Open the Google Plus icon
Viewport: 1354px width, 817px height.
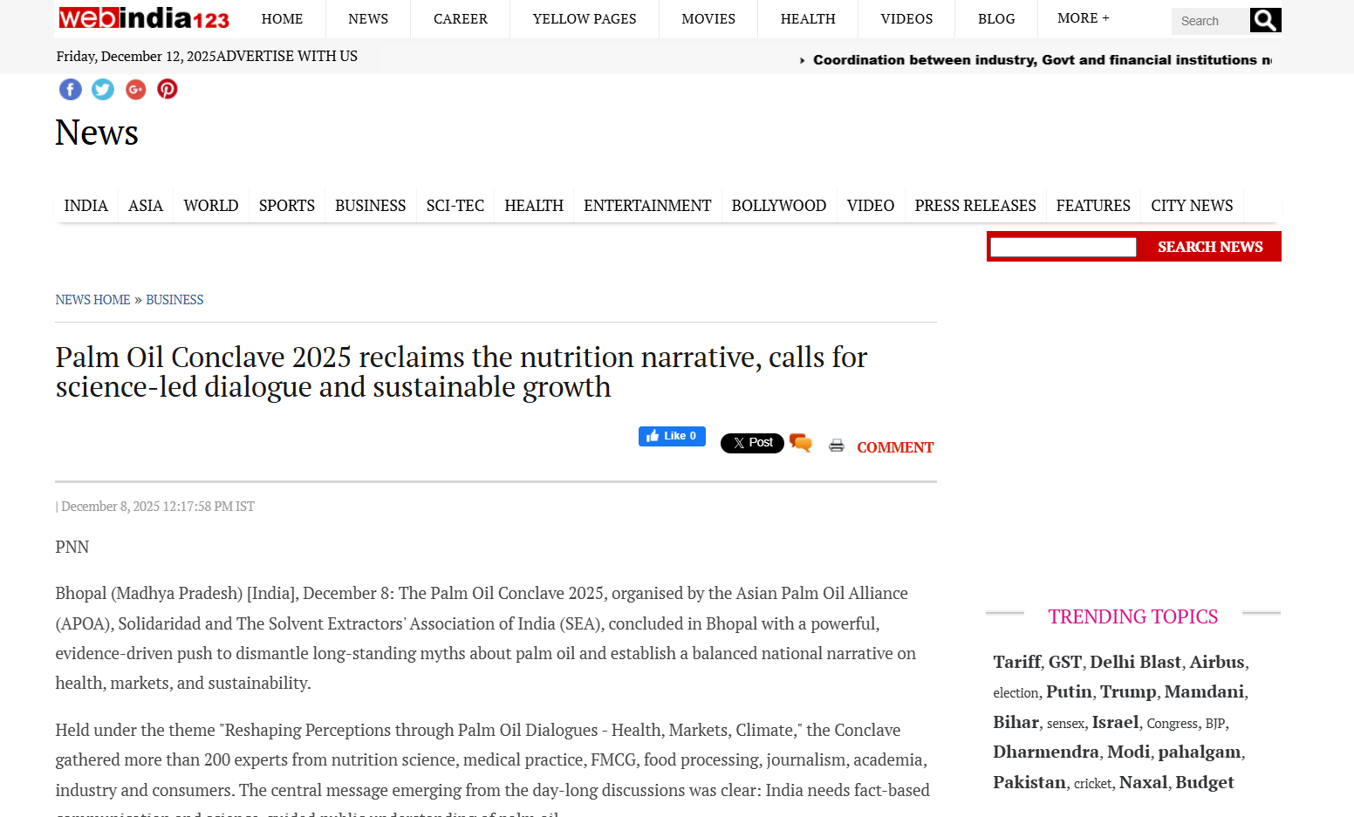click(135, 90)
